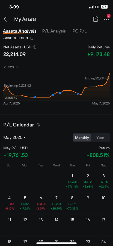Open May 8 entry showing +9.17K

(x=72, y=203)
